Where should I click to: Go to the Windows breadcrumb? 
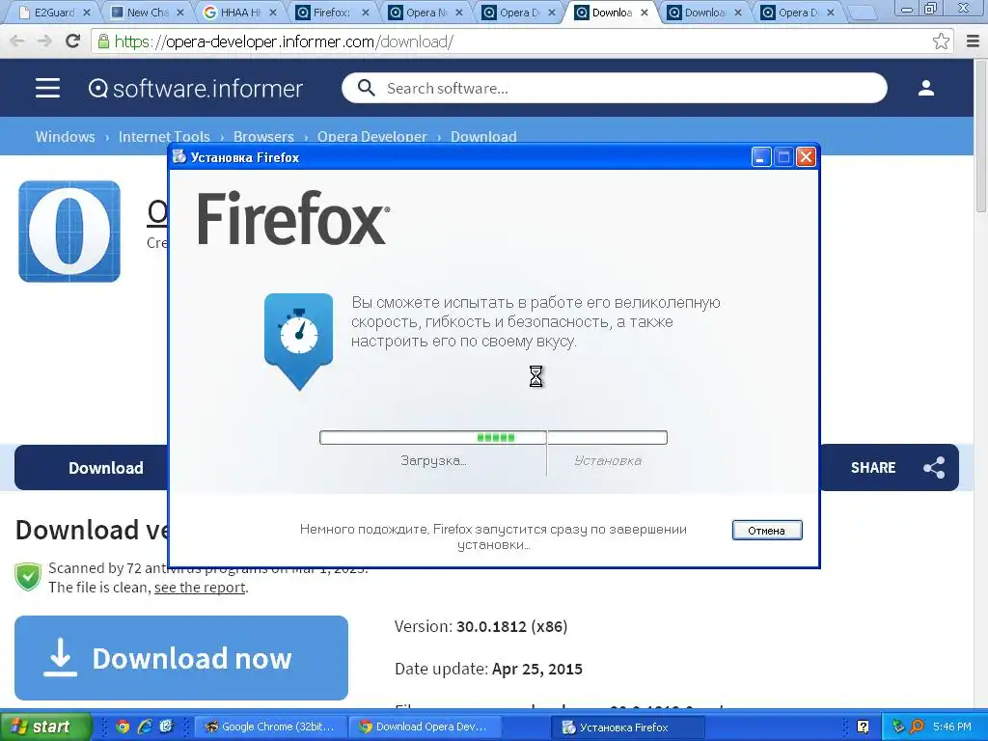click(x=65, y=136)
